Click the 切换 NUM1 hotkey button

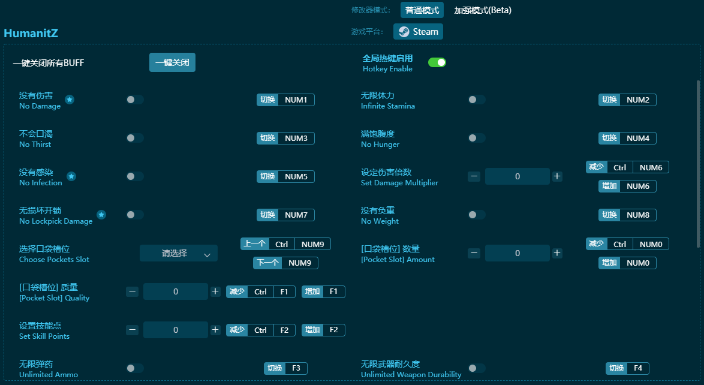(285, 100)
